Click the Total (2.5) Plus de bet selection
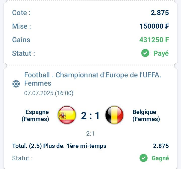The image size is (181, 169). pyautogui.click(x=59, y=146)
